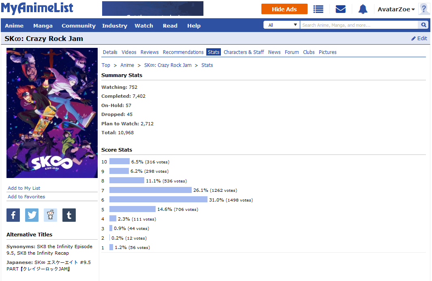Expand the All search category dropdown
Image resolution: width=432 pixels, height=281 pixels.
pos(282,25)
